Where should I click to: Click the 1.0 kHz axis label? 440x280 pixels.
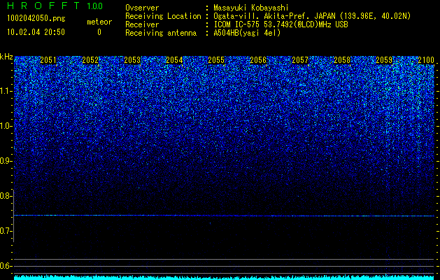pyautogui.click(x=6, y=126)
